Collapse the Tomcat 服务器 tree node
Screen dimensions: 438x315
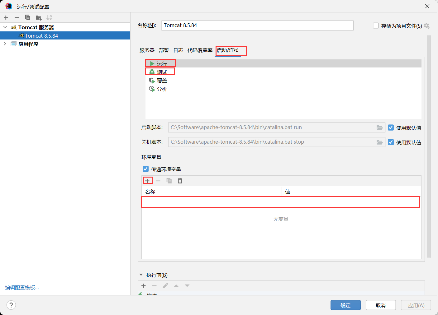point(5,27)
